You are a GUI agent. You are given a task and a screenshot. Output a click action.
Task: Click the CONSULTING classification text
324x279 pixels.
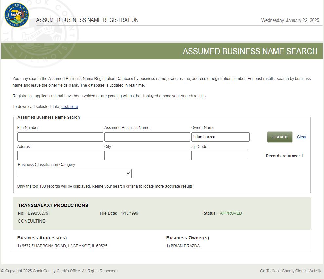pos(32,221)
